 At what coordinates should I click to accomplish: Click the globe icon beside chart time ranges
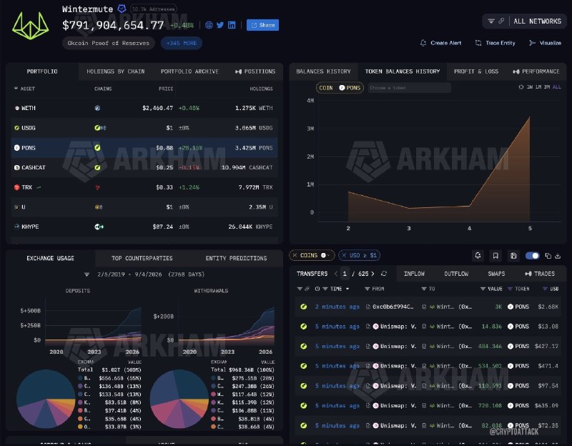click(521, 87)
